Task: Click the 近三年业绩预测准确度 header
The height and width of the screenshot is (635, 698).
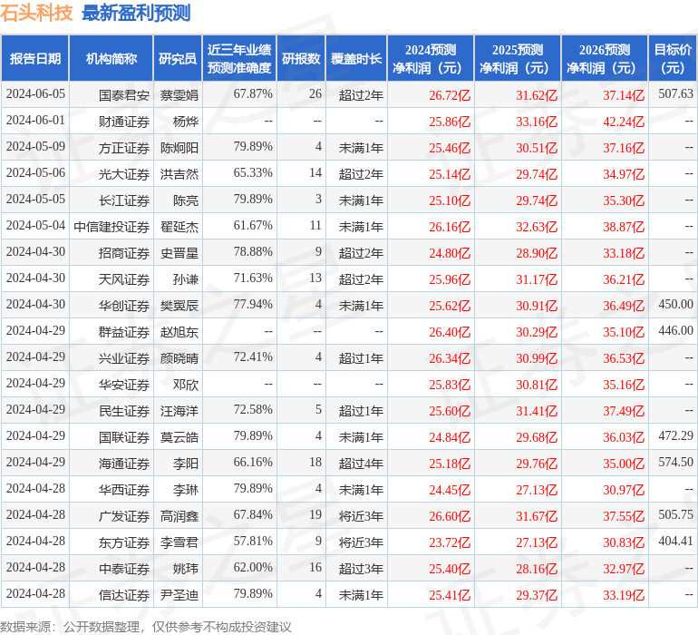Action: click(x=239, y=58)
